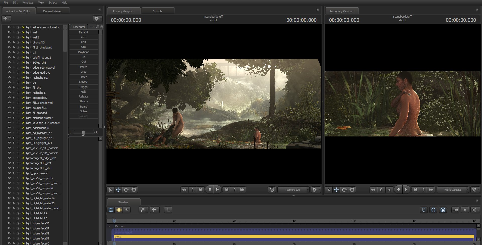The image size is (482, 245).
Task: Hide light_highlight_L4 using its eye
Action: [9, 213]
